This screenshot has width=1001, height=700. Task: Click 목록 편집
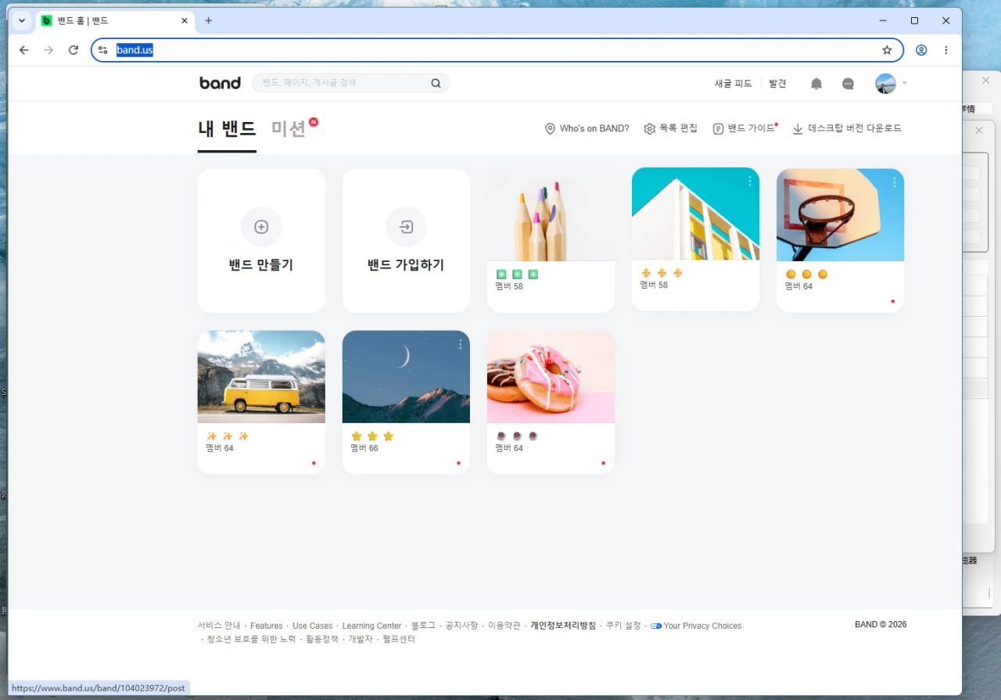pyautogui.click(x=670, y=128)
